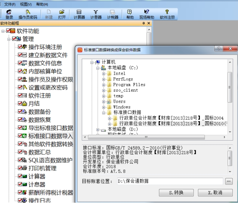
Task: Click the folder tree horizontal scrollbar
Action: [151, 137]
